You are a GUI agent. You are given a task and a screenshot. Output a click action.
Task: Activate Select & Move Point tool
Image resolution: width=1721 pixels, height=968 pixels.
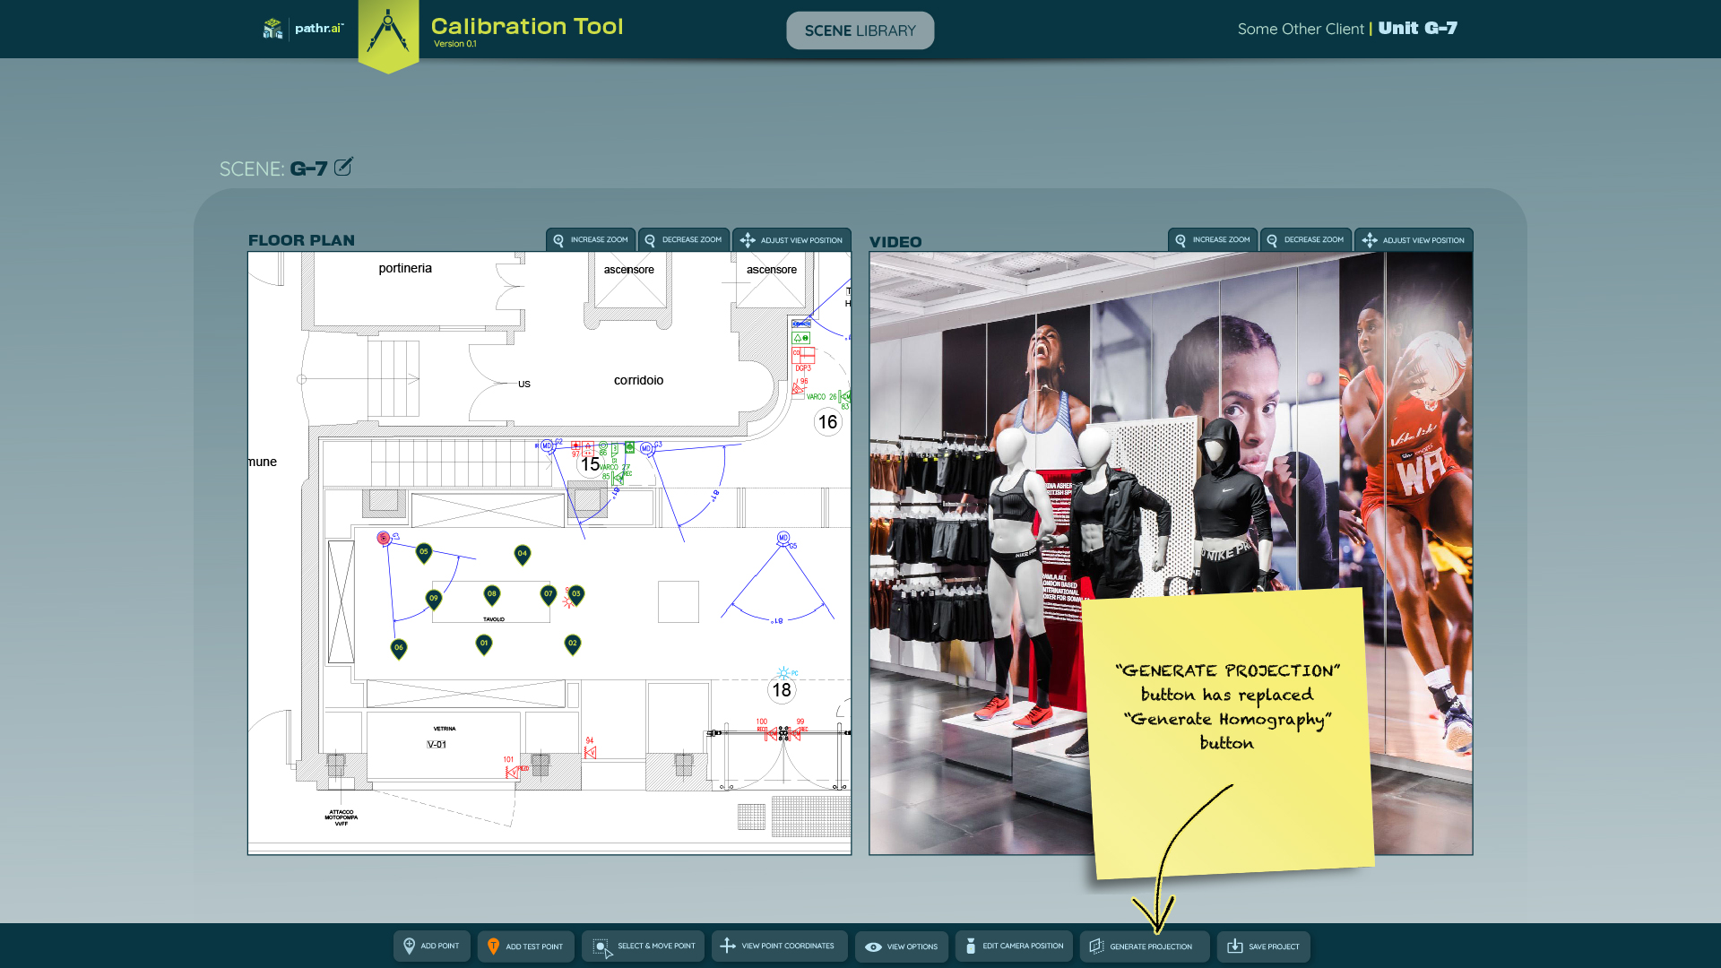coord(643,946)
